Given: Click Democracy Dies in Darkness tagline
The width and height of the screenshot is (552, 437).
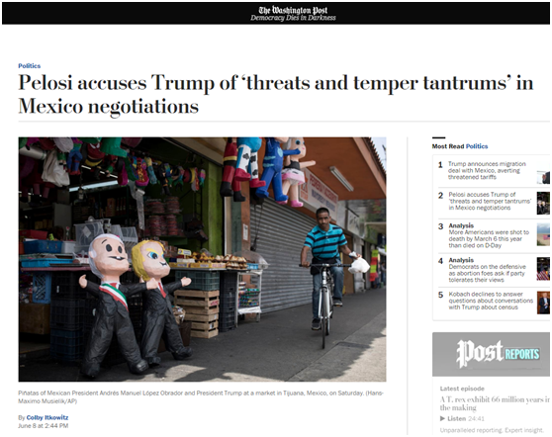Looking at the screenshot, I should (293, 18).
